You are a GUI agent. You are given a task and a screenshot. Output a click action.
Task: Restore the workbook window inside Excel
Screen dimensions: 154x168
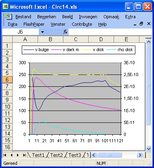pyautogui.click(x=141, y=24)
